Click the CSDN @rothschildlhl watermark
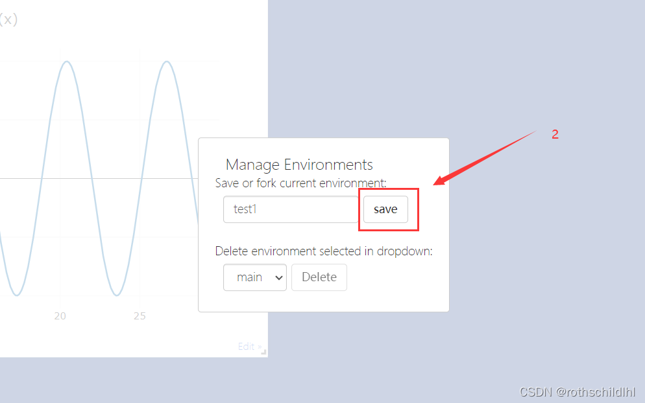The width and height of the screenshot is (645, 403). (x=578, y=392)
